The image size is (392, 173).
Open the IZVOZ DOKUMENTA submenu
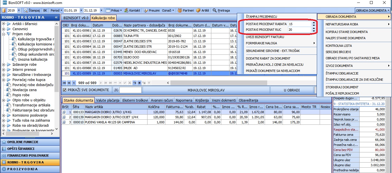354,66
